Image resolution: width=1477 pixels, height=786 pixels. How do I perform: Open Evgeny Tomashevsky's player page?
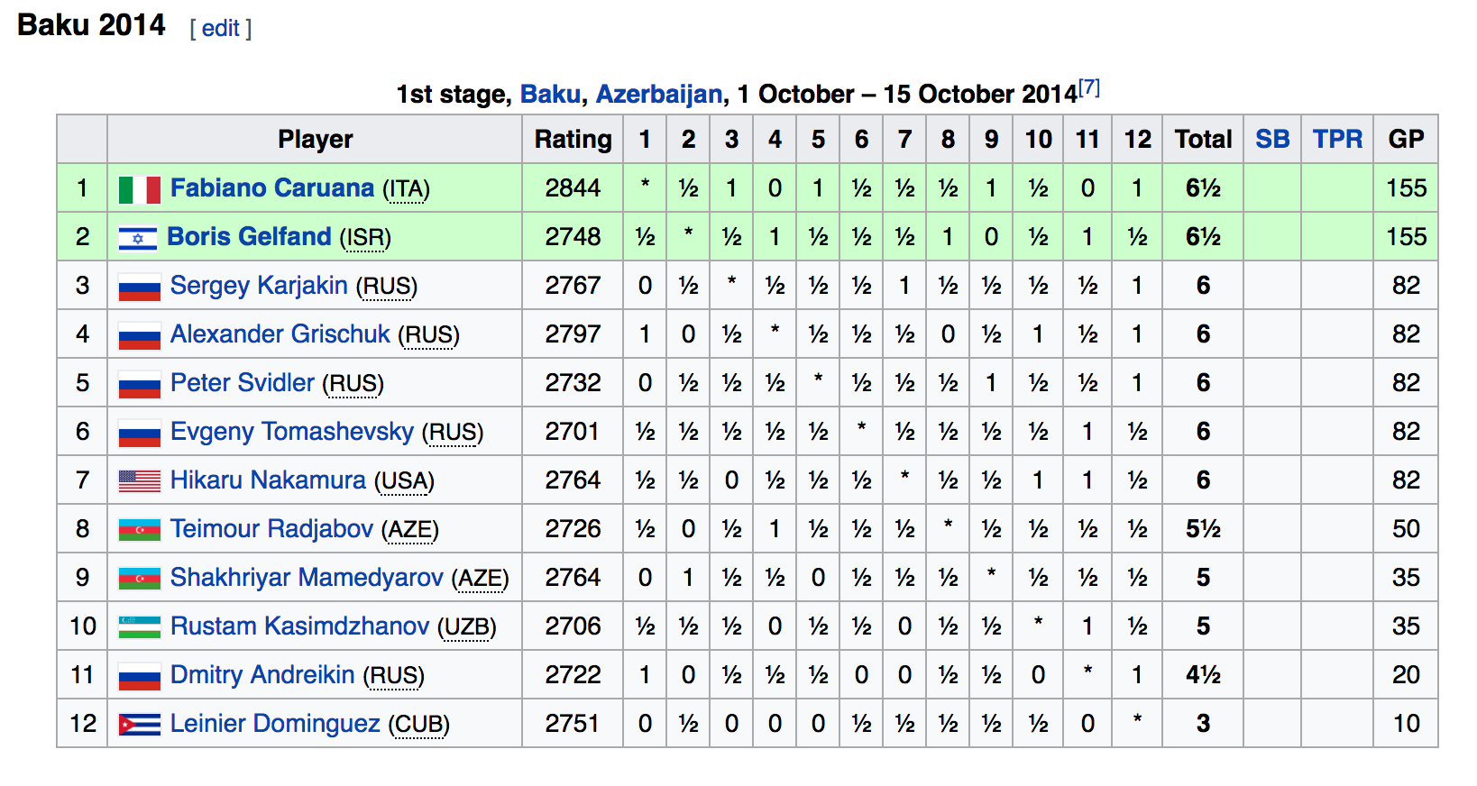[291, 431]
